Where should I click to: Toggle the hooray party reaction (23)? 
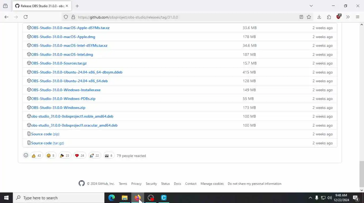(x=65, y=156)
